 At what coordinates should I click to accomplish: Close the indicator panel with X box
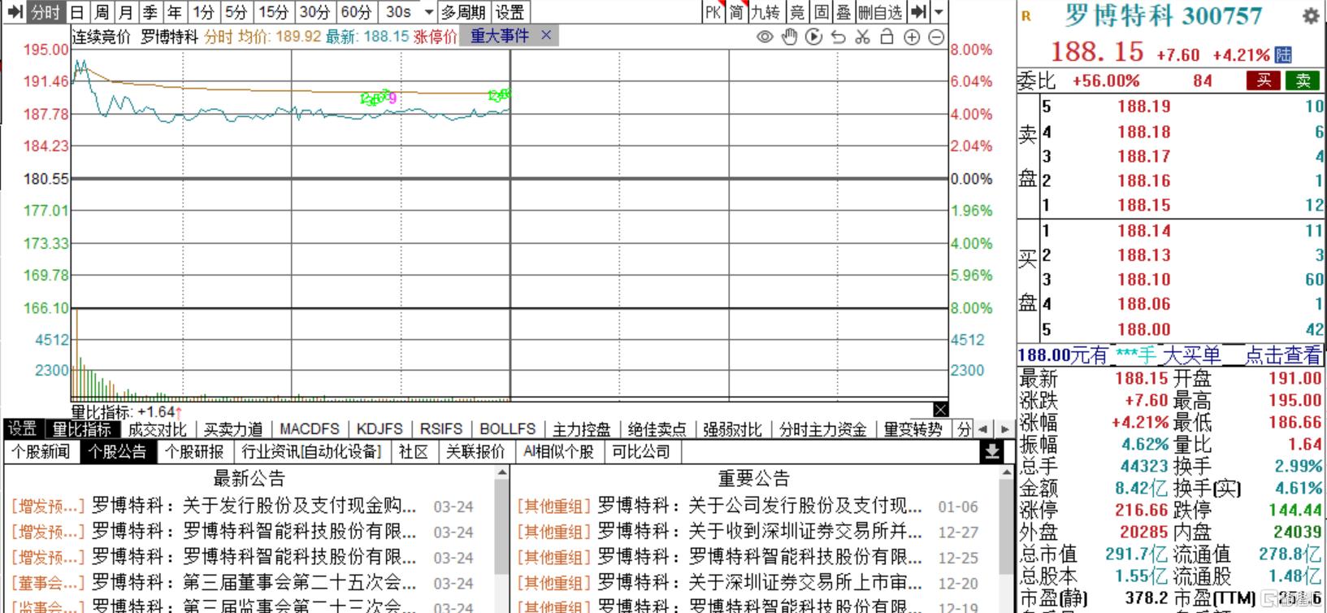pos(940,409)
